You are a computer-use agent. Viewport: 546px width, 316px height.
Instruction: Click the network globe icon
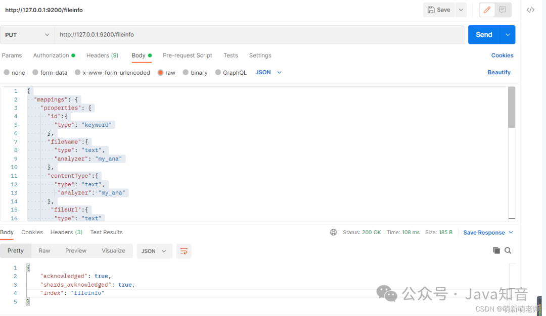333,232
